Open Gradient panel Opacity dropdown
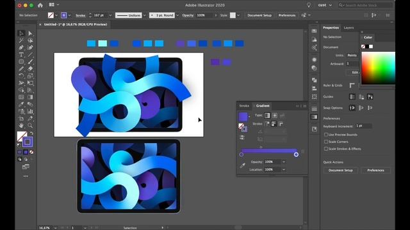This screenshot has width=410, height=230. tap(284, 162)
